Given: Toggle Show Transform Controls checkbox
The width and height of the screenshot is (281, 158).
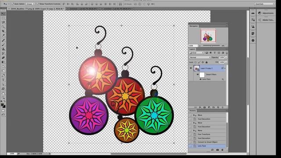Looking at the screenshot, I should (38, 4).
